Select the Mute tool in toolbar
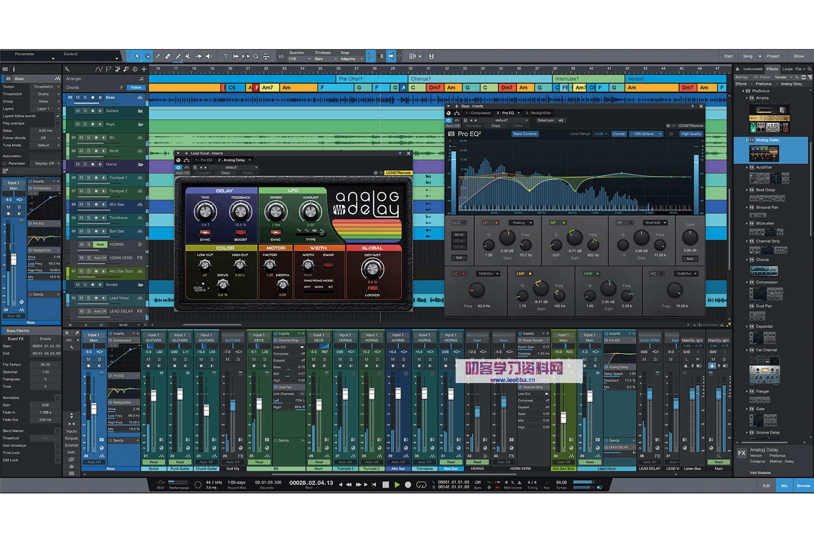 tap(188, 56)
